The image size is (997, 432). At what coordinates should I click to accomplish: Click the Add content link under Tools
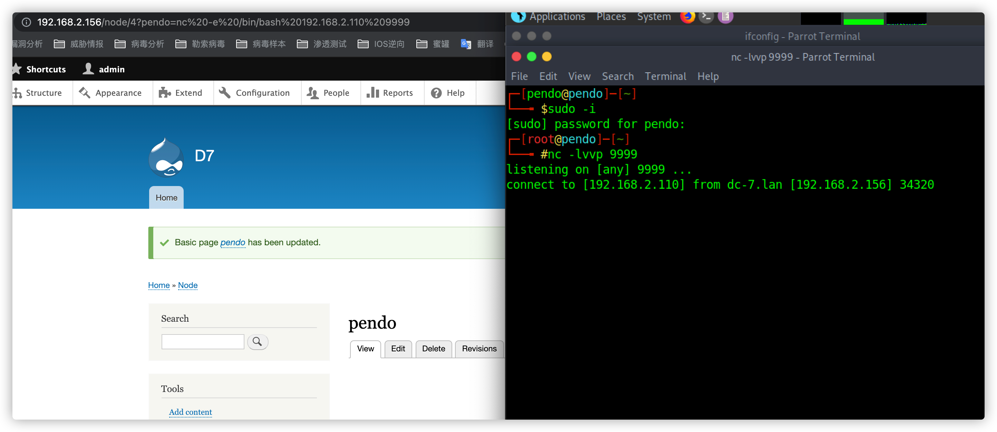191,412
